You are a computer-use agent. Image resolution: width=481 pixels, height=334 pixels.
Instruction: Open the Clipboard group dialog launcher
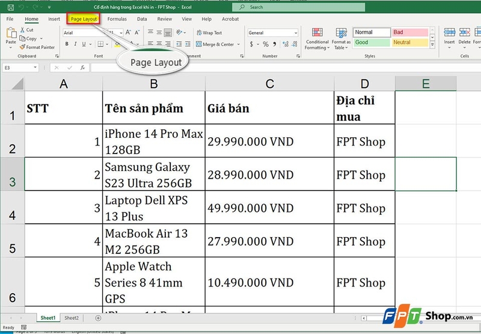coord(57,56)
